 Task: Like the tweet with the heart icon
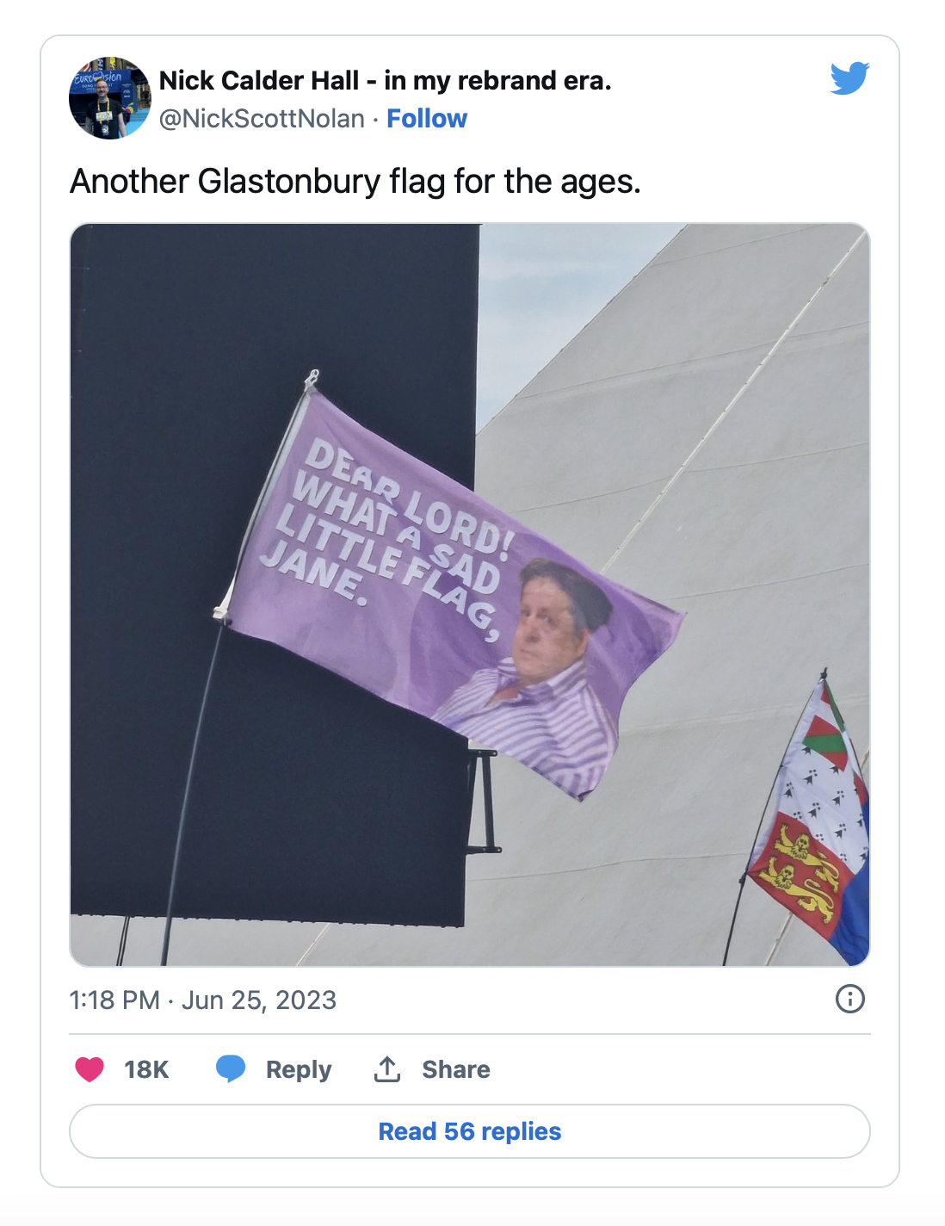[90, 1069]
